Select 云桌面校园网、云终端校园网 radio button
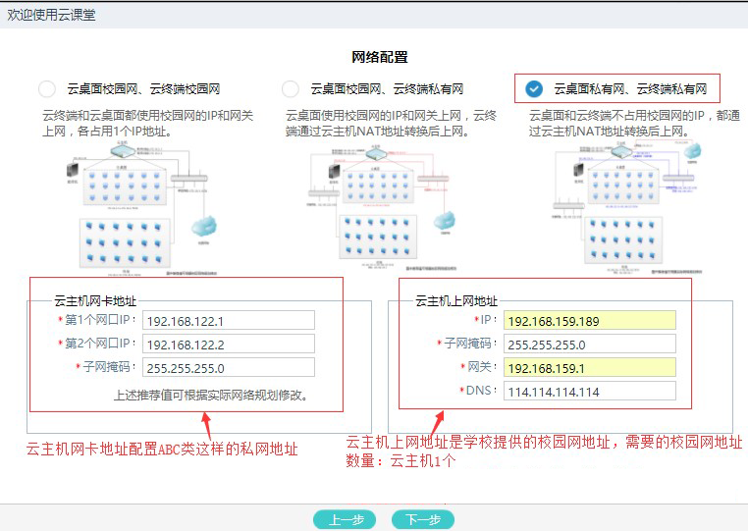The height and width of the screenshot is (531, 748). pos(47,88)
